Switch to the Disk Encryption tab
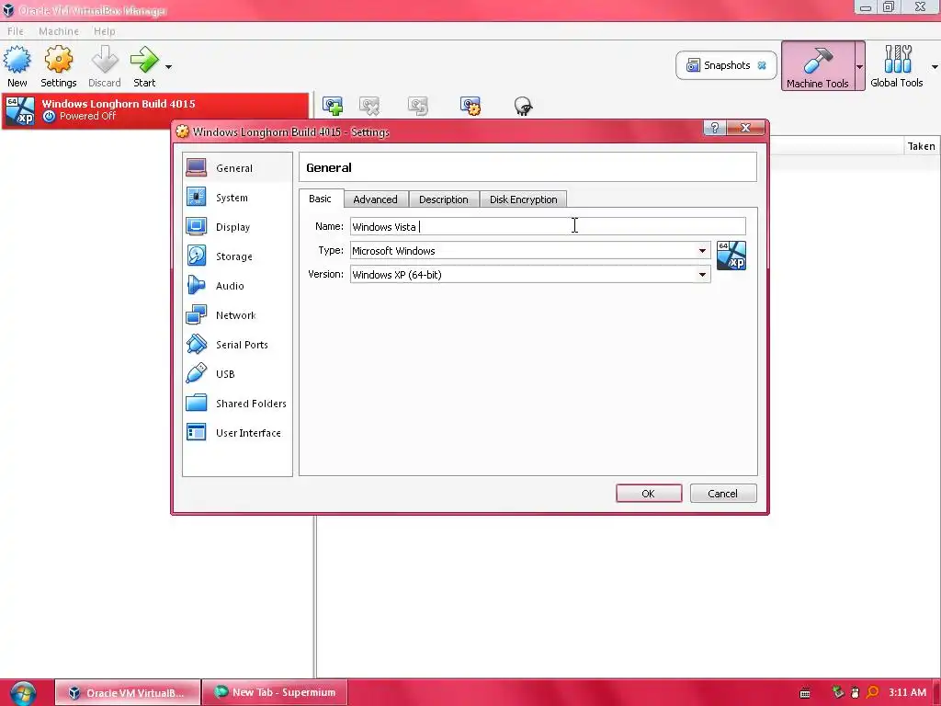Viewport: 941px width, 706px height. pyautogui.click(x=523, y=199)
